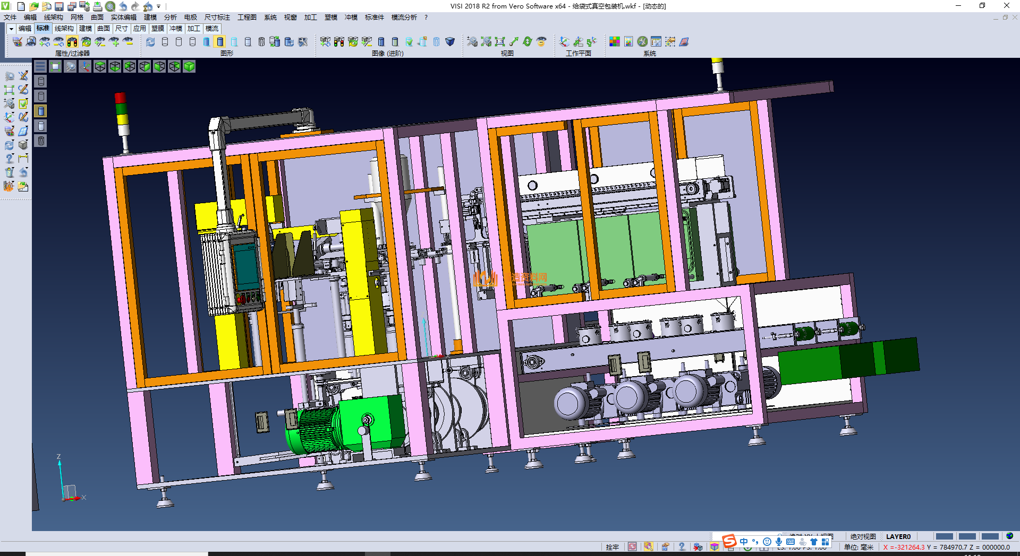This screenshot has width=1020, height=556.
Task: Open the 实体编辑 menu
Action: coord(123,18)
